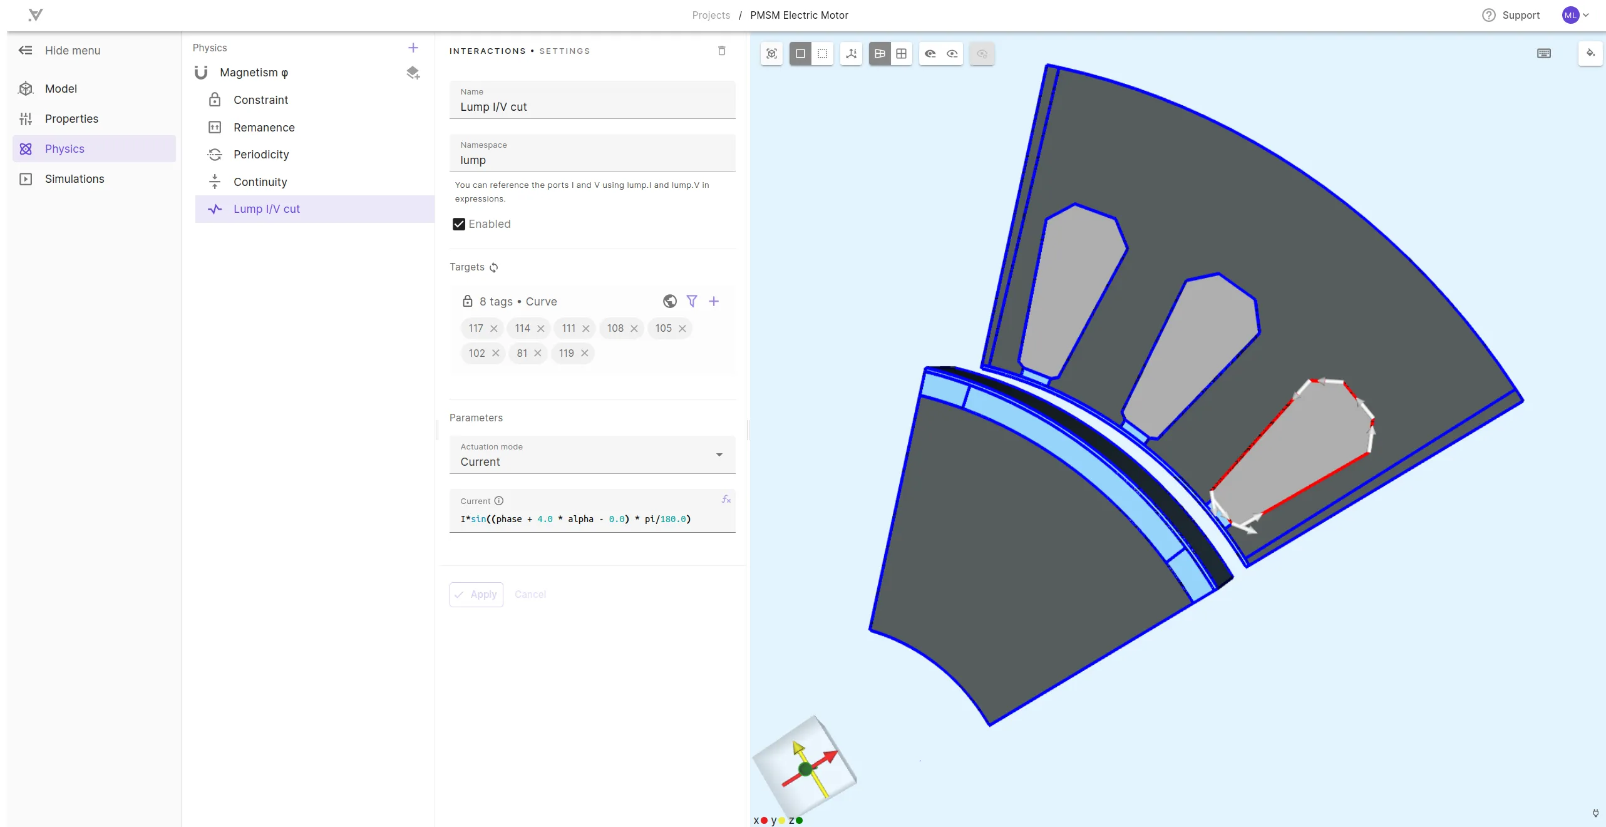
Task: Edit the Name field Lump I/V cut
Action: (x=592, y=100)
